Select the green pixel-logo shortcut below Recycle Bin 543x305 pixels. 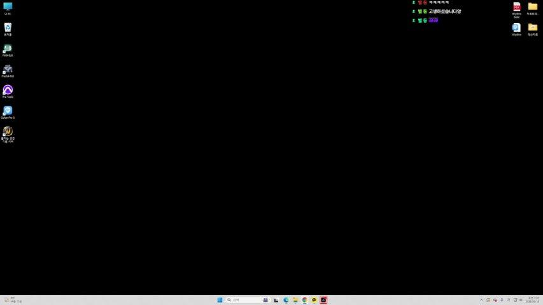(8, 50)
